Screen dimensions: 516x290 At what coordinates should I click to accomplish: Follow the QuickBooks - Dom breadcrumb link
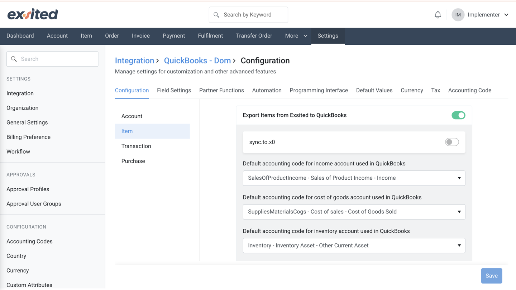[x=197, y=61]
